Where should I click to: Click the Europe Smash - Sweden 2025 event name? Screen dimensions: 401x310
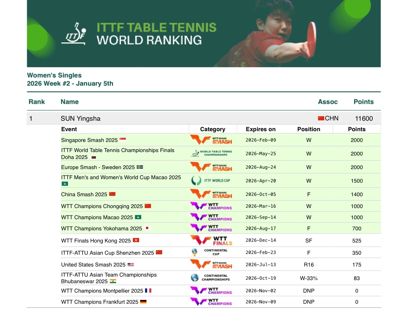98,167
